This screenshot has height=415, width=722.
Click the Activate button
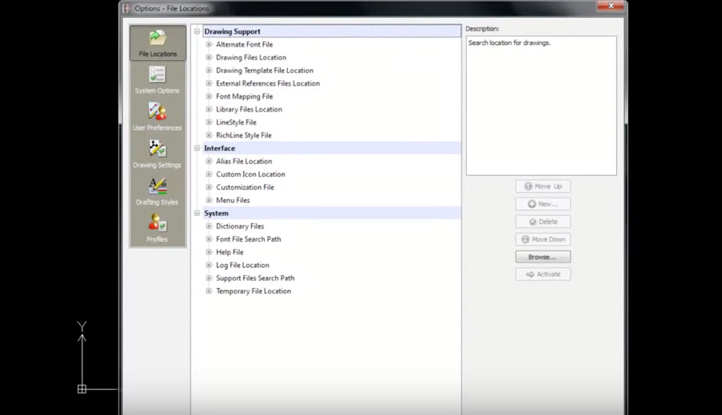pos(543,274)
